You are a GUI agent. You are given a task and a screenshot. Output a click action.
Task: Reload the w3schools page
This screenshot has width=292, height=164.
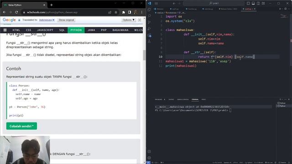16,12
